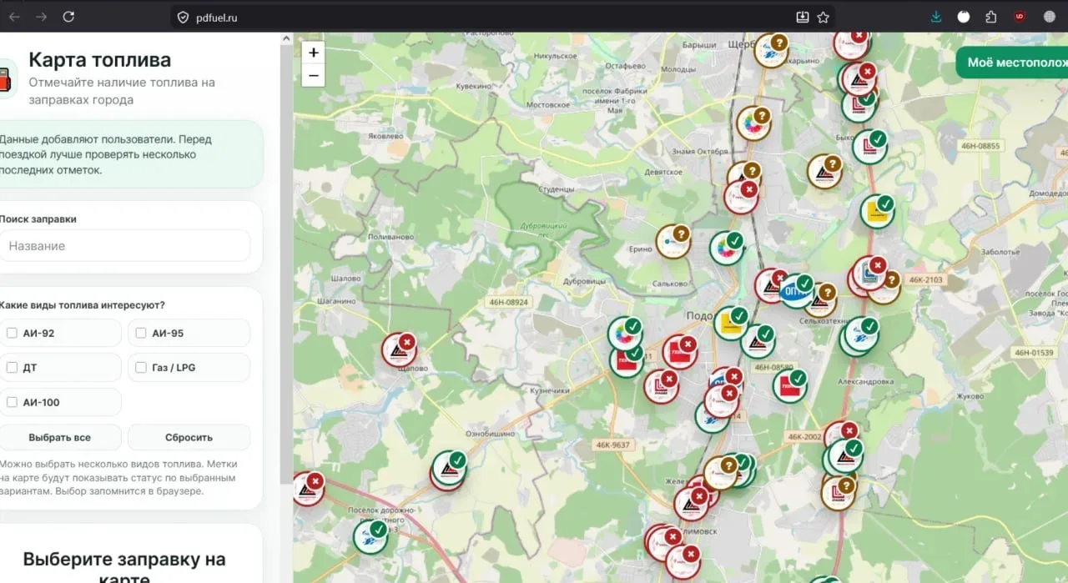Click the Поиск заправки label
Viewport: 1068px width, 583px height.
[x=38, y=219]
